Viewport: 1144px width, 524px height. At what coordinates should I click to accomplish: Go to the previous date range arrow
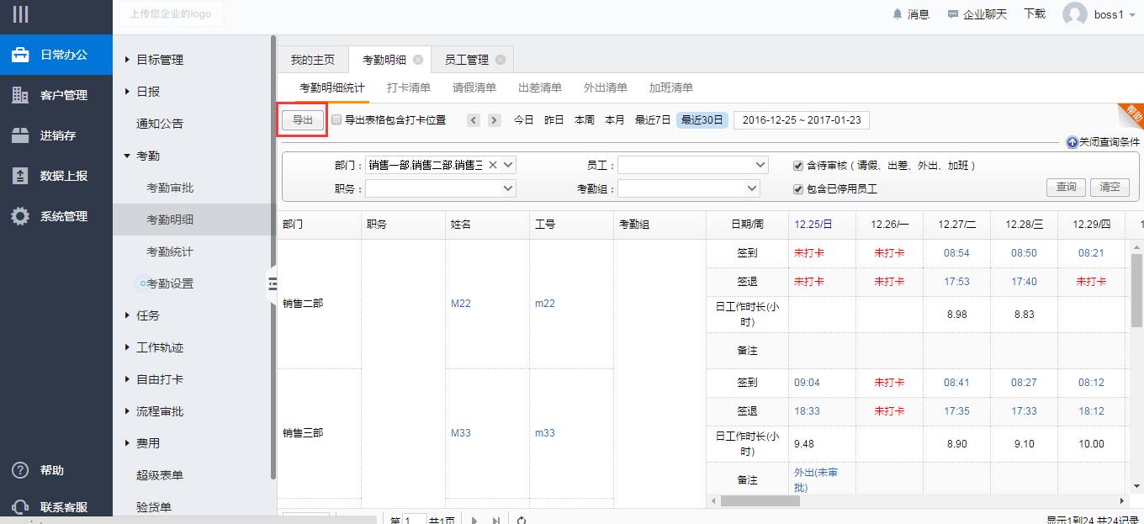474,120
